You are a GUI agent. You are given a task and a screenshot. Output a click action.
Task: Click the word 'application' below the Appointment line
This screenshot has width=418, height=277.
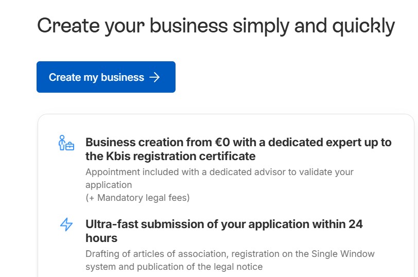tap(109, 184)
